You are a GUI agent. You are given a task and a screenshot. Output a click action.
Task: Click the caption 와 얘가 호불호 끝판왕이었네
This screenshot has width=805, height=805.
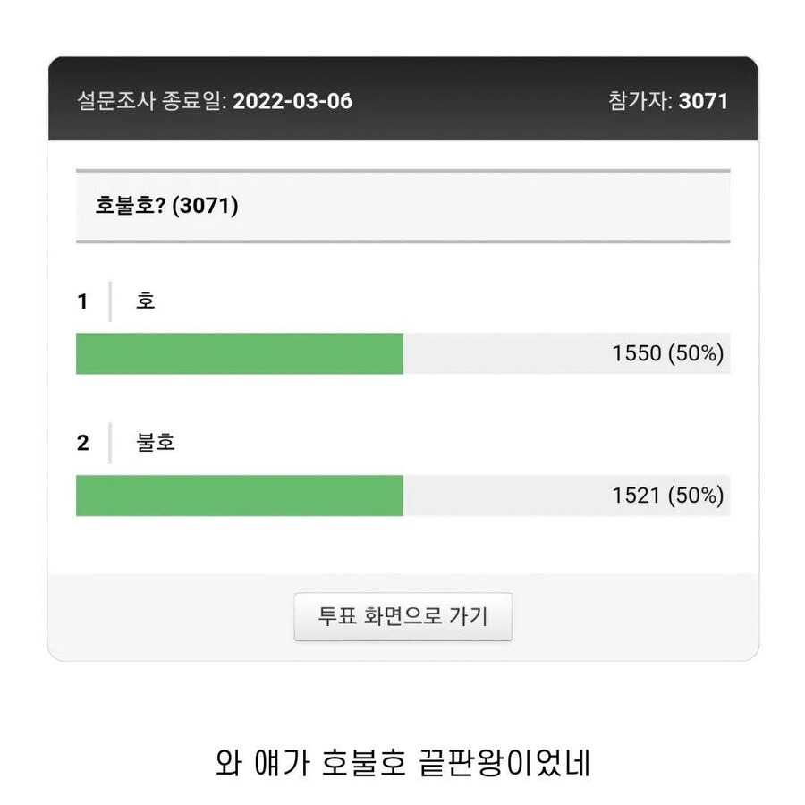[402, 765]
